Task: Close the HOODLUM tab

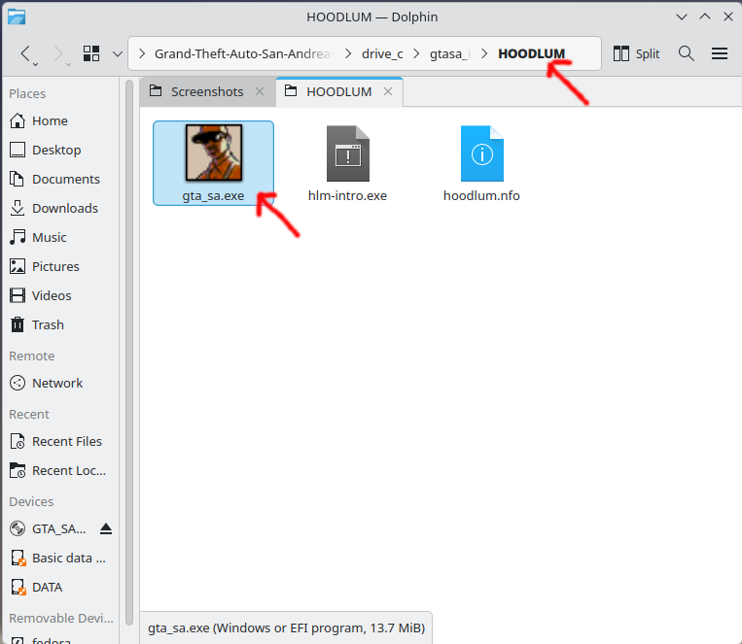Action: click(388, 91)
